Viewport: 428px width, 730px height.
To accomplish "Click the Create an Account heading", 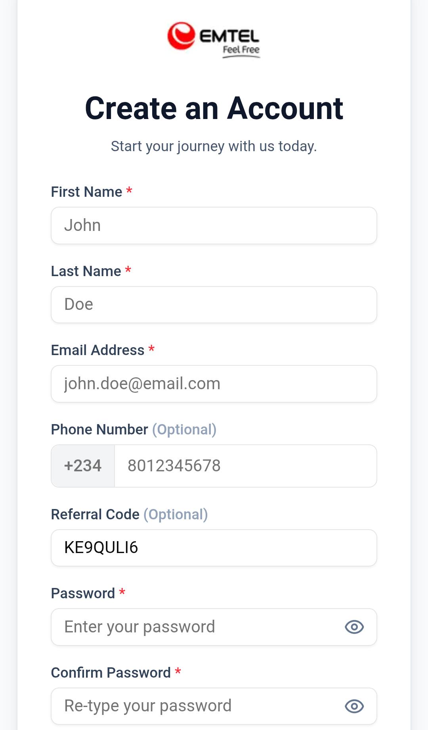I will coord(214,108).
